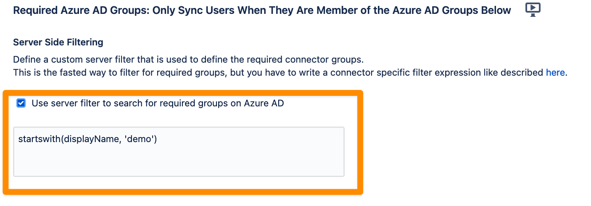Click the closing parenthesis of the filter expression
Image resolution: width=591 pixels, height=206 pixels.
[155, 139]
